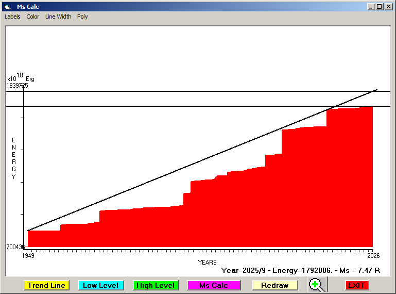Maximize the Ms Calc window
396x294 pixels.
(379, 7)
